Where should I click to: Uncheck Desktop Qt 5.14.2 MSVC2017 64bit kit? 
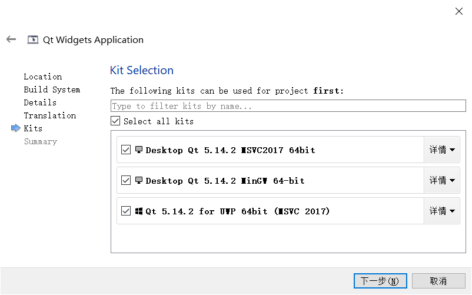[125, 150]
